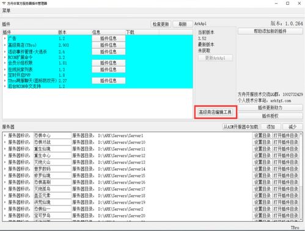The height and width of the screenshot is (231, 305).
Task: Open 插件信息 for 活动事件管理-大逃杀
Action: coord(108,52)
